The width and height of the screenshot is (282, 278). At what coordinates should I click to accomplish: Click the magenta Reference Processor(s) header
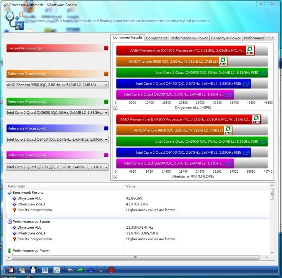57,155
